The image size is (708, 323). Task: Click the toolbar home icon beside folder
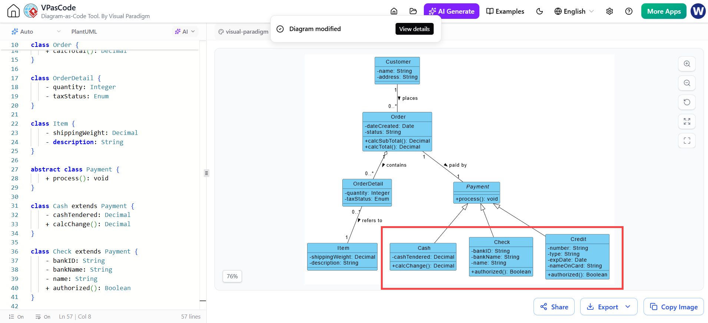click(394, 11)
